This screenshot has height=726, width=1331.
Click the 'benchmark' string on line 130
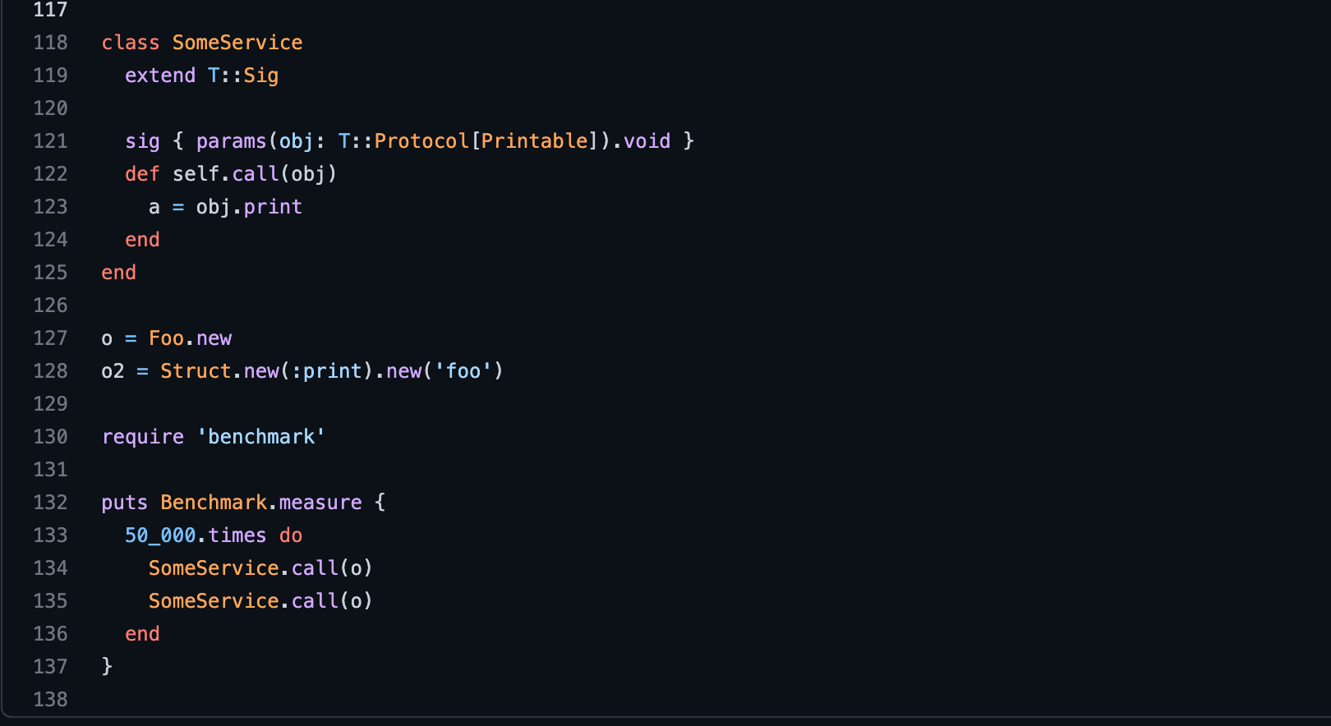tap(261, 437)
